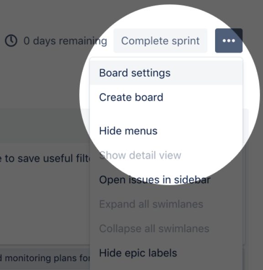Open the card about saving useful filters
The width and height of the screenshot is (263, 270).
[45, 158]
